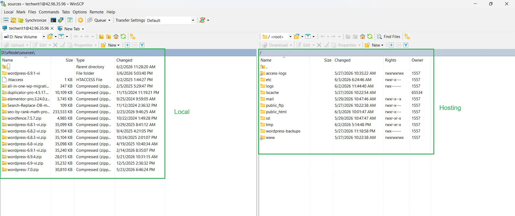Click the local Select Files plus icon
The height and width of the screenshot is (216, 515).
127,45
